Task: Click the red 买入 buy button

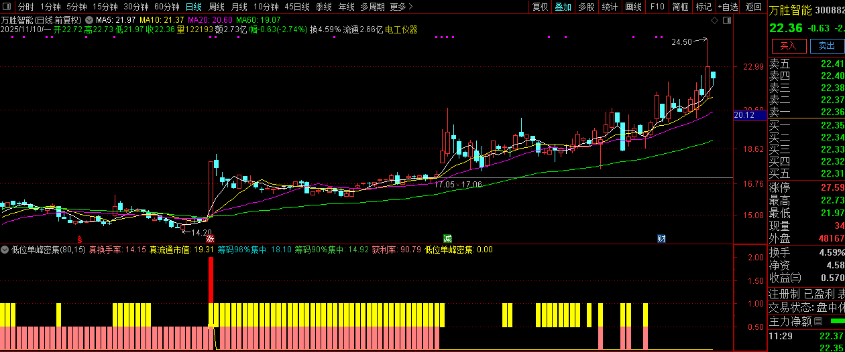Action: [789, 46]
